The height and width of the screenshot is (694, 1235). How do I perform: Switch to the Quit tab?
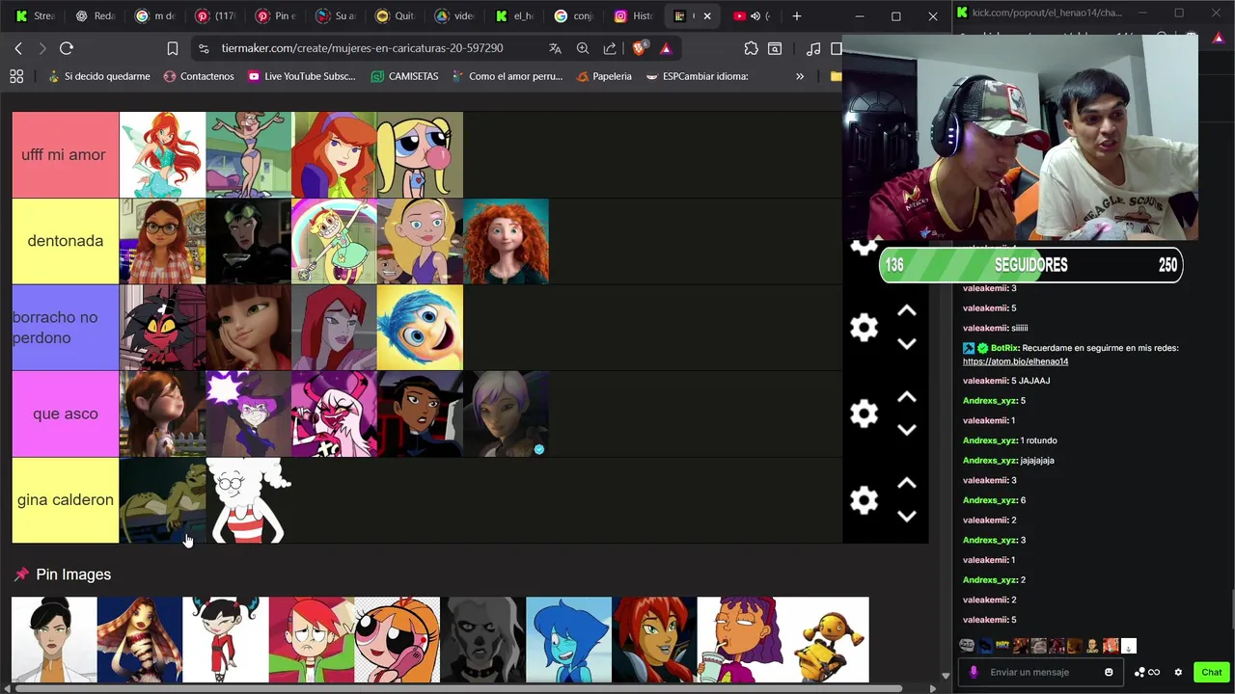click(x=397, y=16)
